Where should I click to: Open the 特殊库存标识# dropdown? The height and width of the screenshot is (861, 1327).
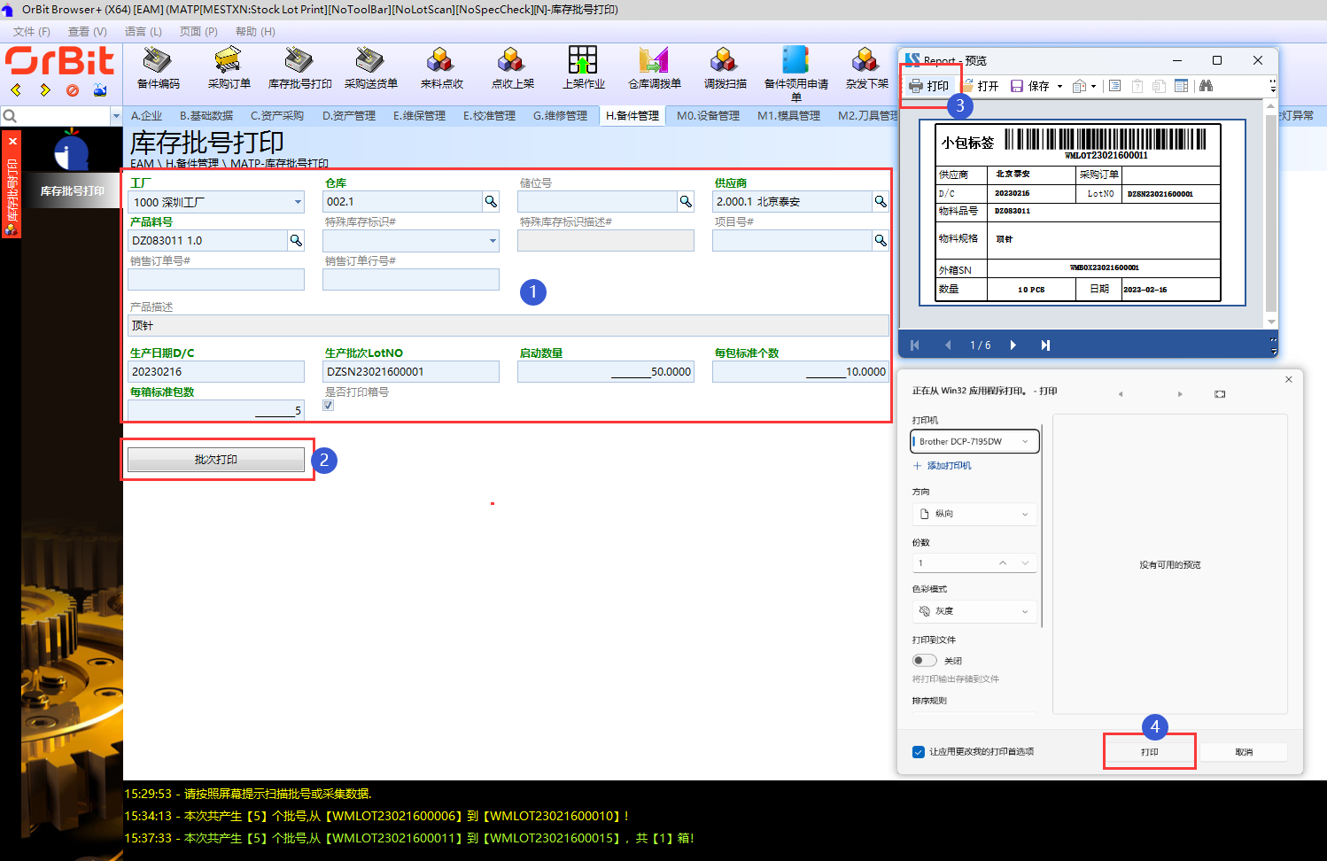click(x=411, y=241)
